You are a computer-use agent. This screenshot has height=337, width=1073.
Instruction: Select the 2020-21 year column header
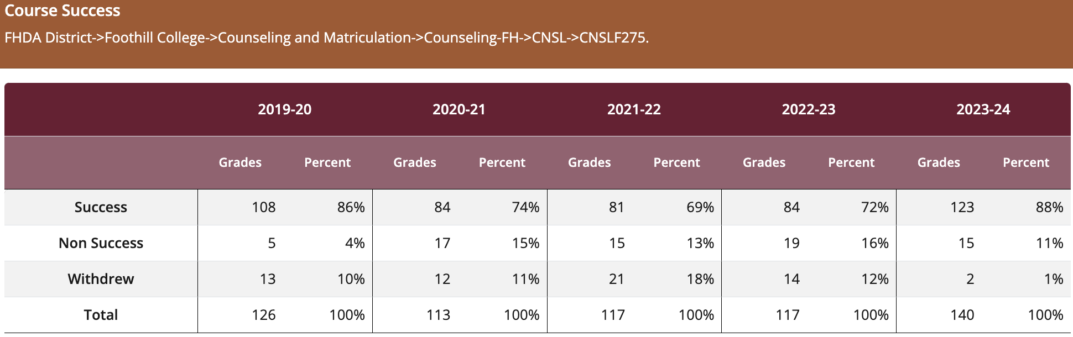pyautogui.click(x=459, y=109)
